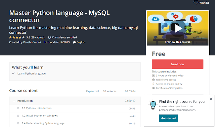This screenshot has height=127, width=215.
Task: Click the 02:20:40 Introduction duration
Action: [x=130, y=101]
